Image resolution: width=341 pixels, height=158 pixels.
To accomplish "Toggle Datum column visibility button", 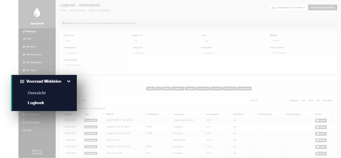I will 150,89.
